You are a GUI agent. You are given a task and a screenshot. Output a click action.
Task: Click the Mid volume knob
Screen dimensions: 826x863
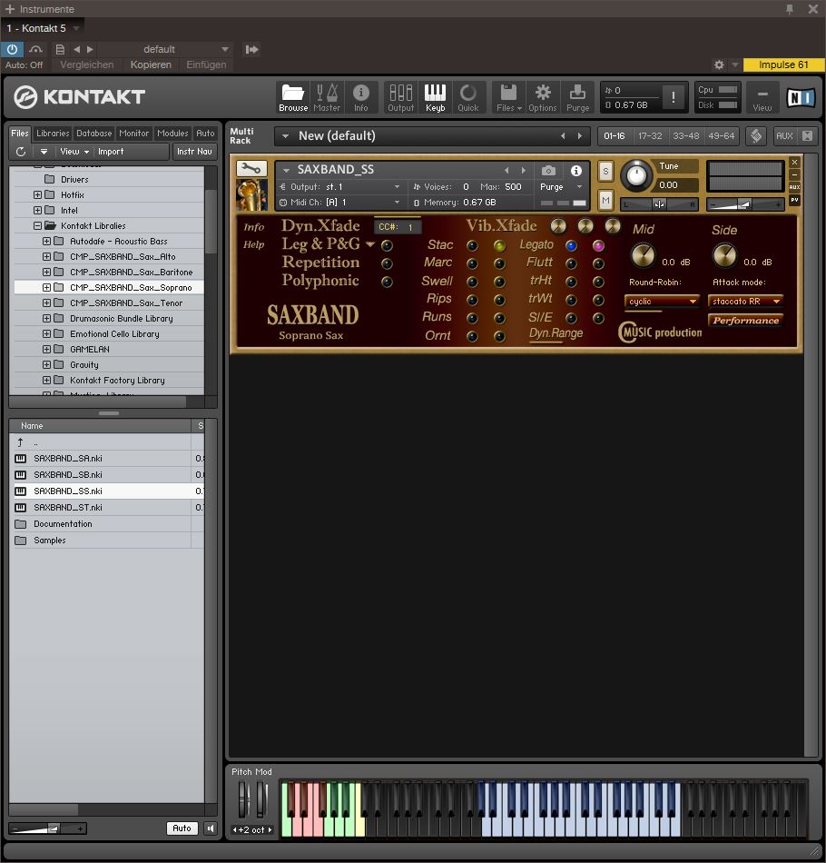pyautogui.click(x=643, y=255)
